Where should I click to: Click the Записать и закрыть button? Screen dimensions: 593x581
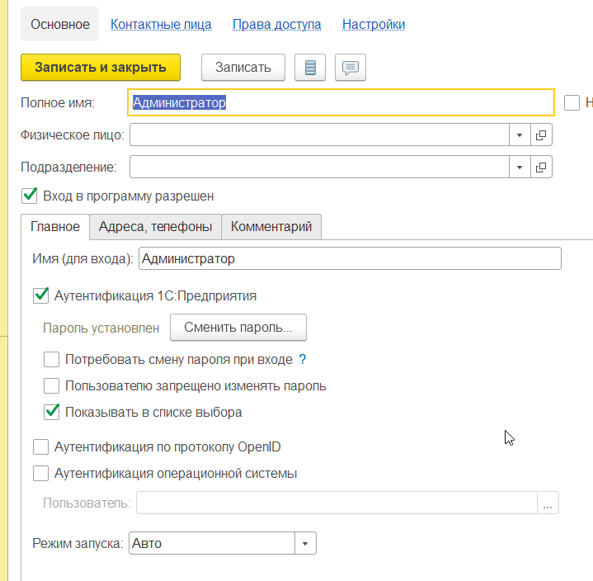(x=101, y=68)
